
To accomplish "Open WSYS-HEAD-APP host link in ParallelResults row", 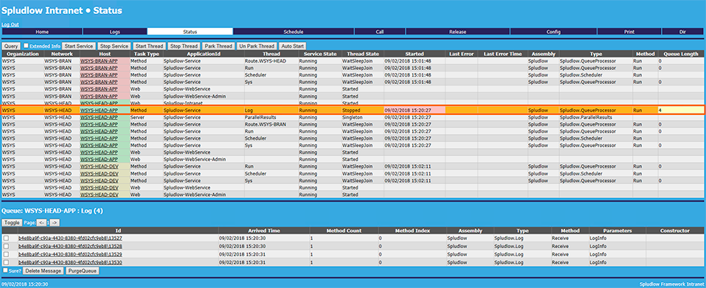I will [x=99, y=117].
